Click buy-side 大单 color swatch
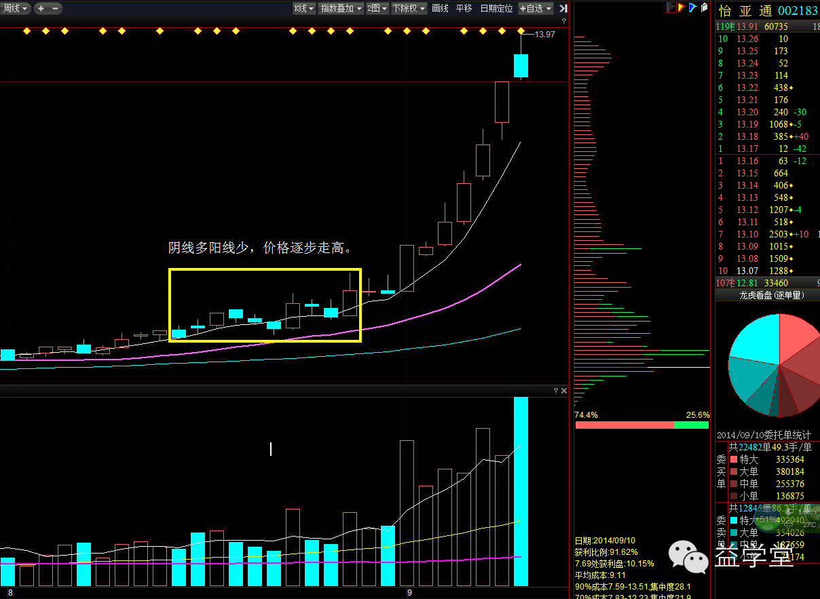This screenshot has width=820, height=599. pos(733,471)
